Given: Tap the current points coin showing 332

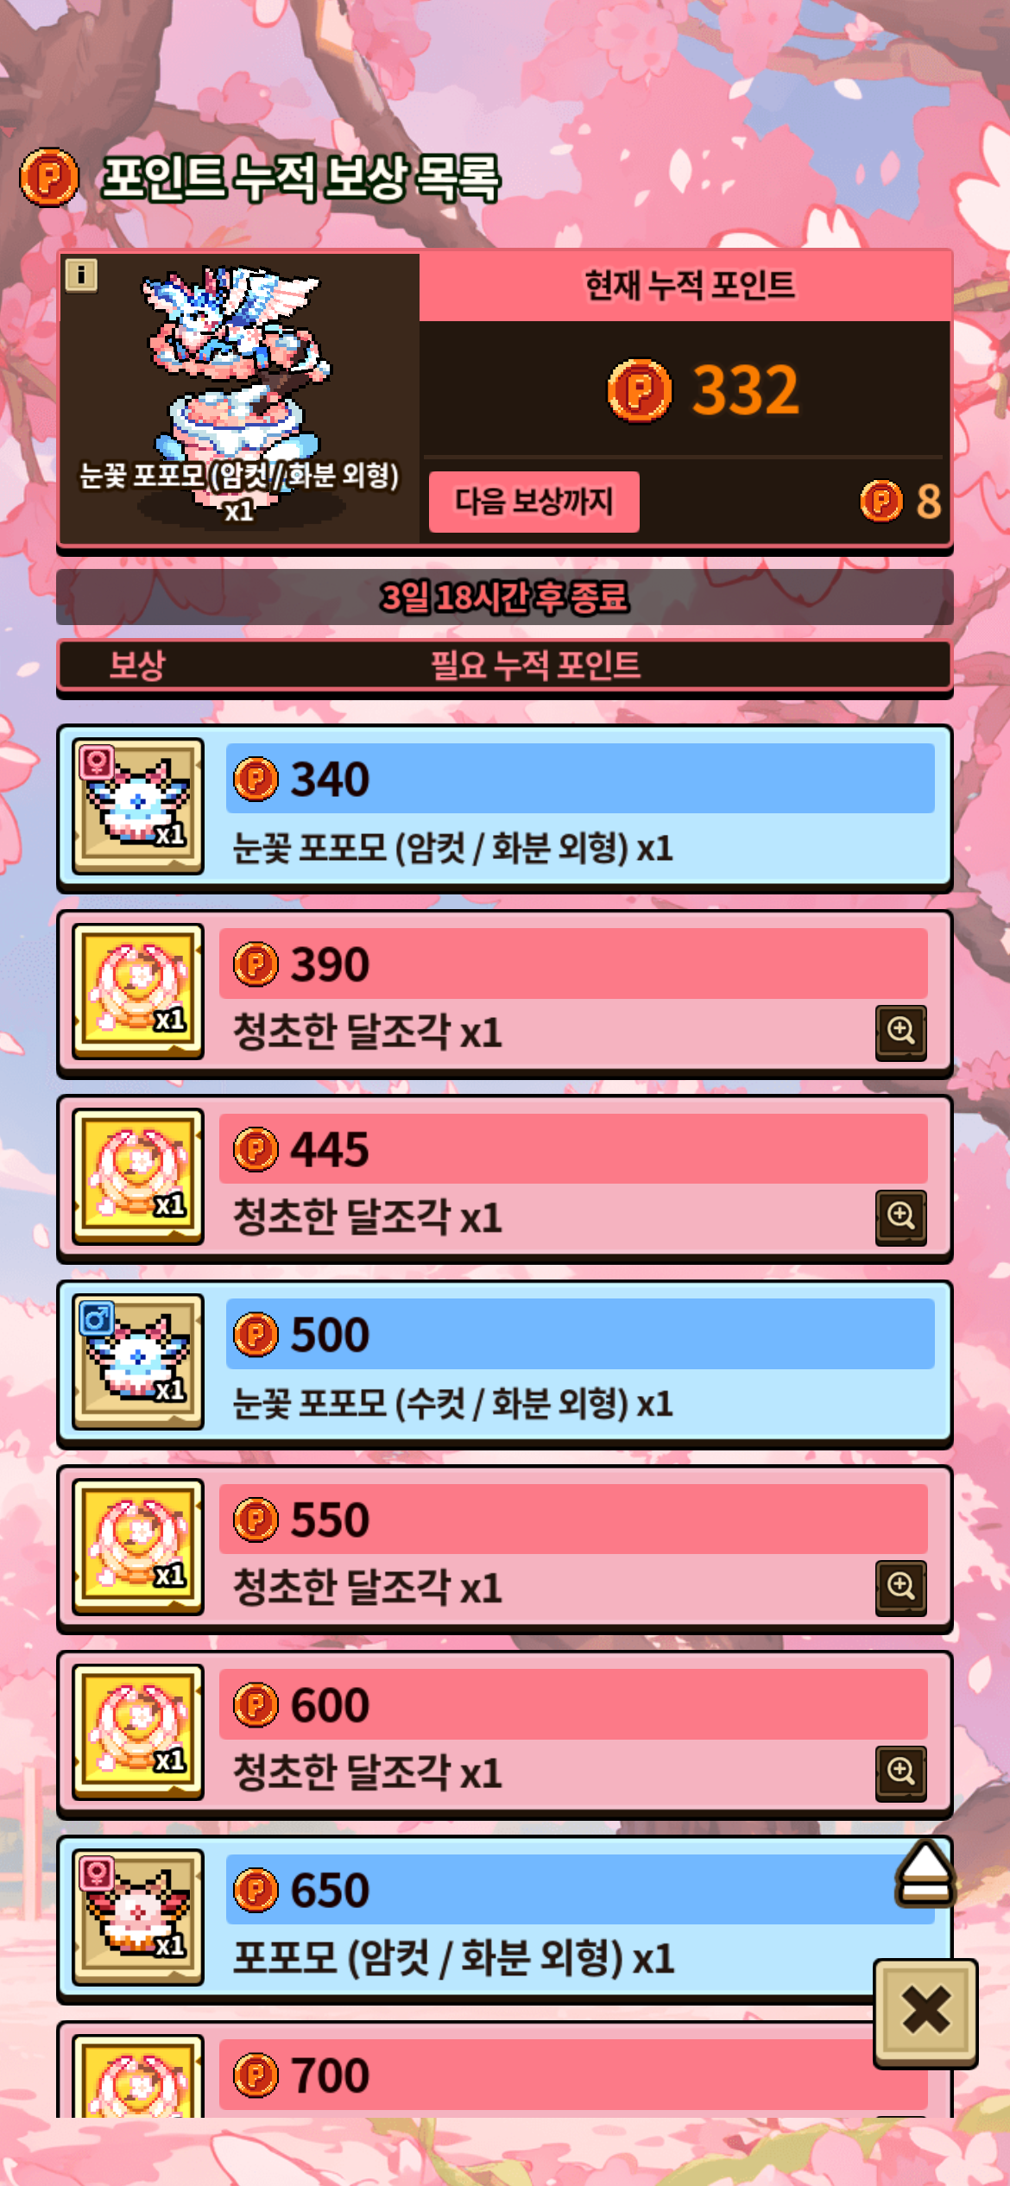Looking at the screenshot, I should (x=640, y=390).
